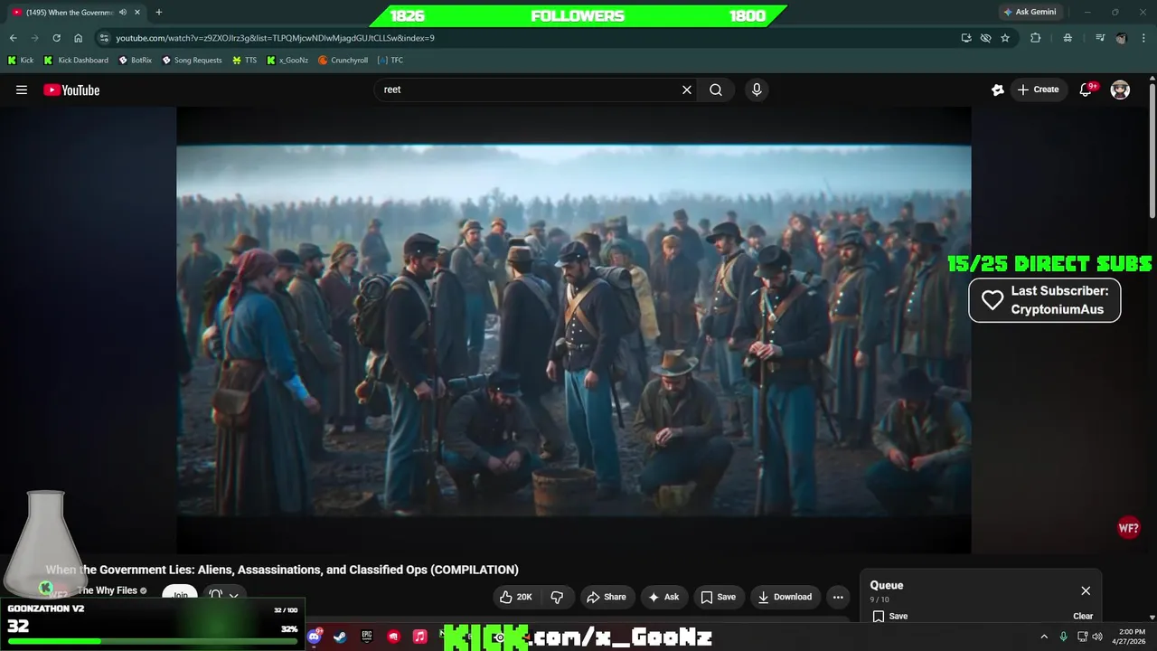View site information in address bar
The width and height of the screenshot is (1157, 651).
tap(104, 38)
